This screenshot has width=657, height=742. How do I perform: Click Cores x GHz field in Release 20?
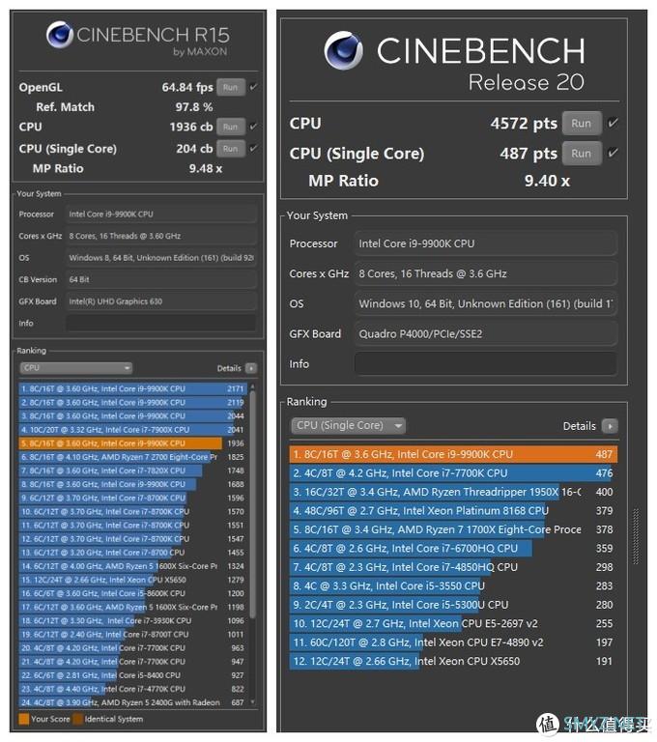486,273
